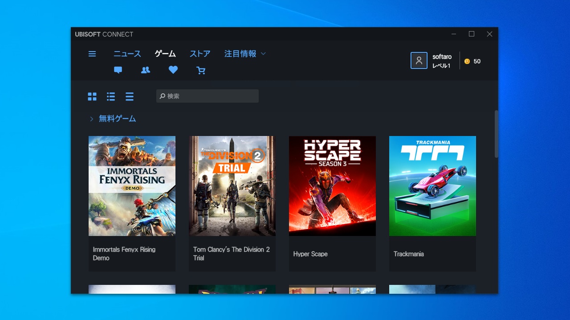Screen dimensions: 570x320
Task: Click the 無料ゲーム section heading
Action: click(x=117, y=119)
